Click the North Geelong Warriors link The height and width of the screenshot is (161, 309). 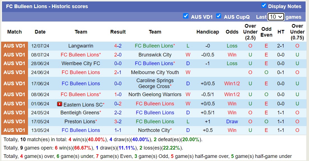coord(155,95)
